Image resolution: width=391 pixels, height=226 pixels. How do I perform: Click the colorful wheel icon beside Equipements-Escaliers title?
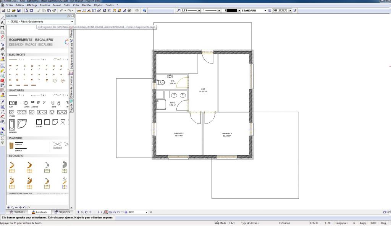click(66, 42)
